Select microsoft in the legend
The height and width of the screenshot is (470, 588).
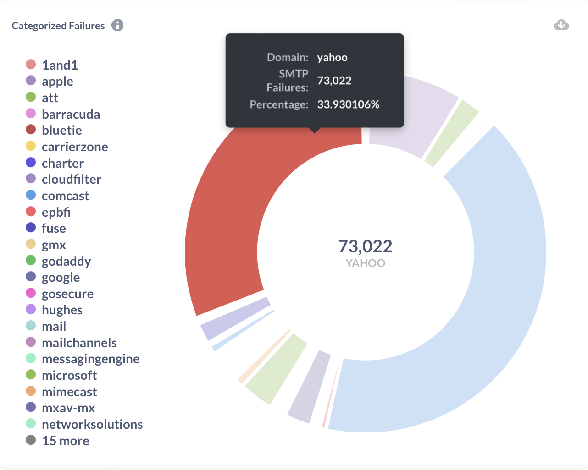(x=61, y=375)
